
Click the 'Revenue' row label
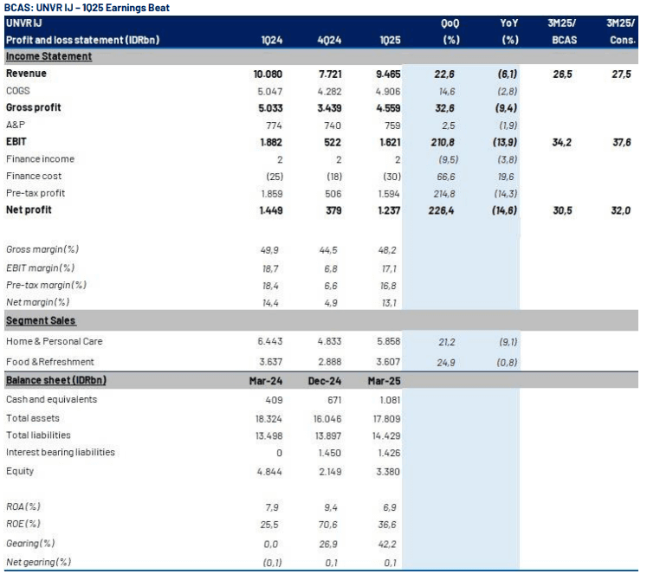[x=26, y=74]
